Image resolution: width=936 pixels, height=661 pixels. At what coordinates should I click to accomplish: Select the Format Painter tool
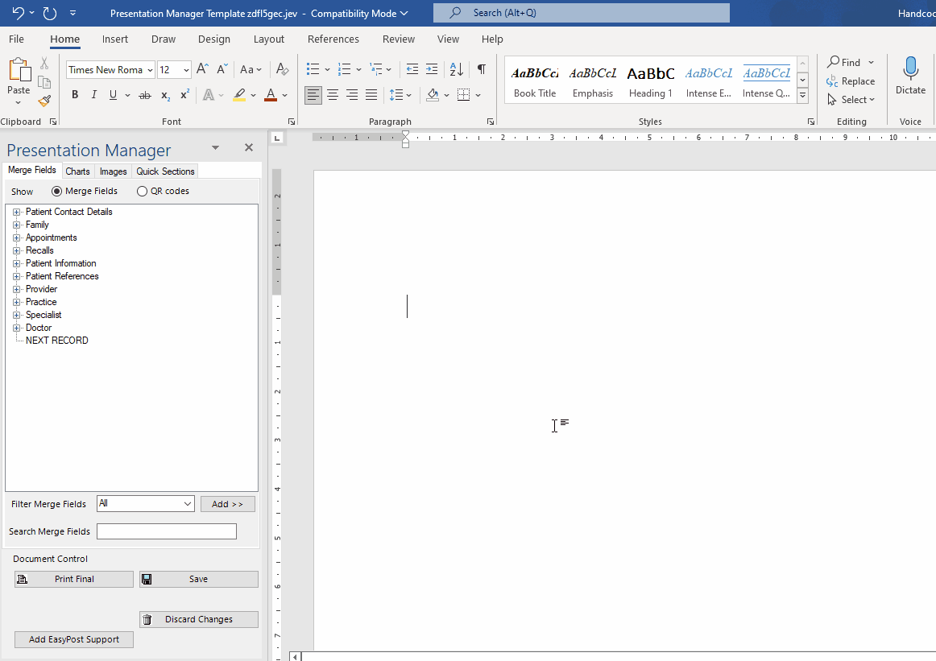tap(44, 101)
